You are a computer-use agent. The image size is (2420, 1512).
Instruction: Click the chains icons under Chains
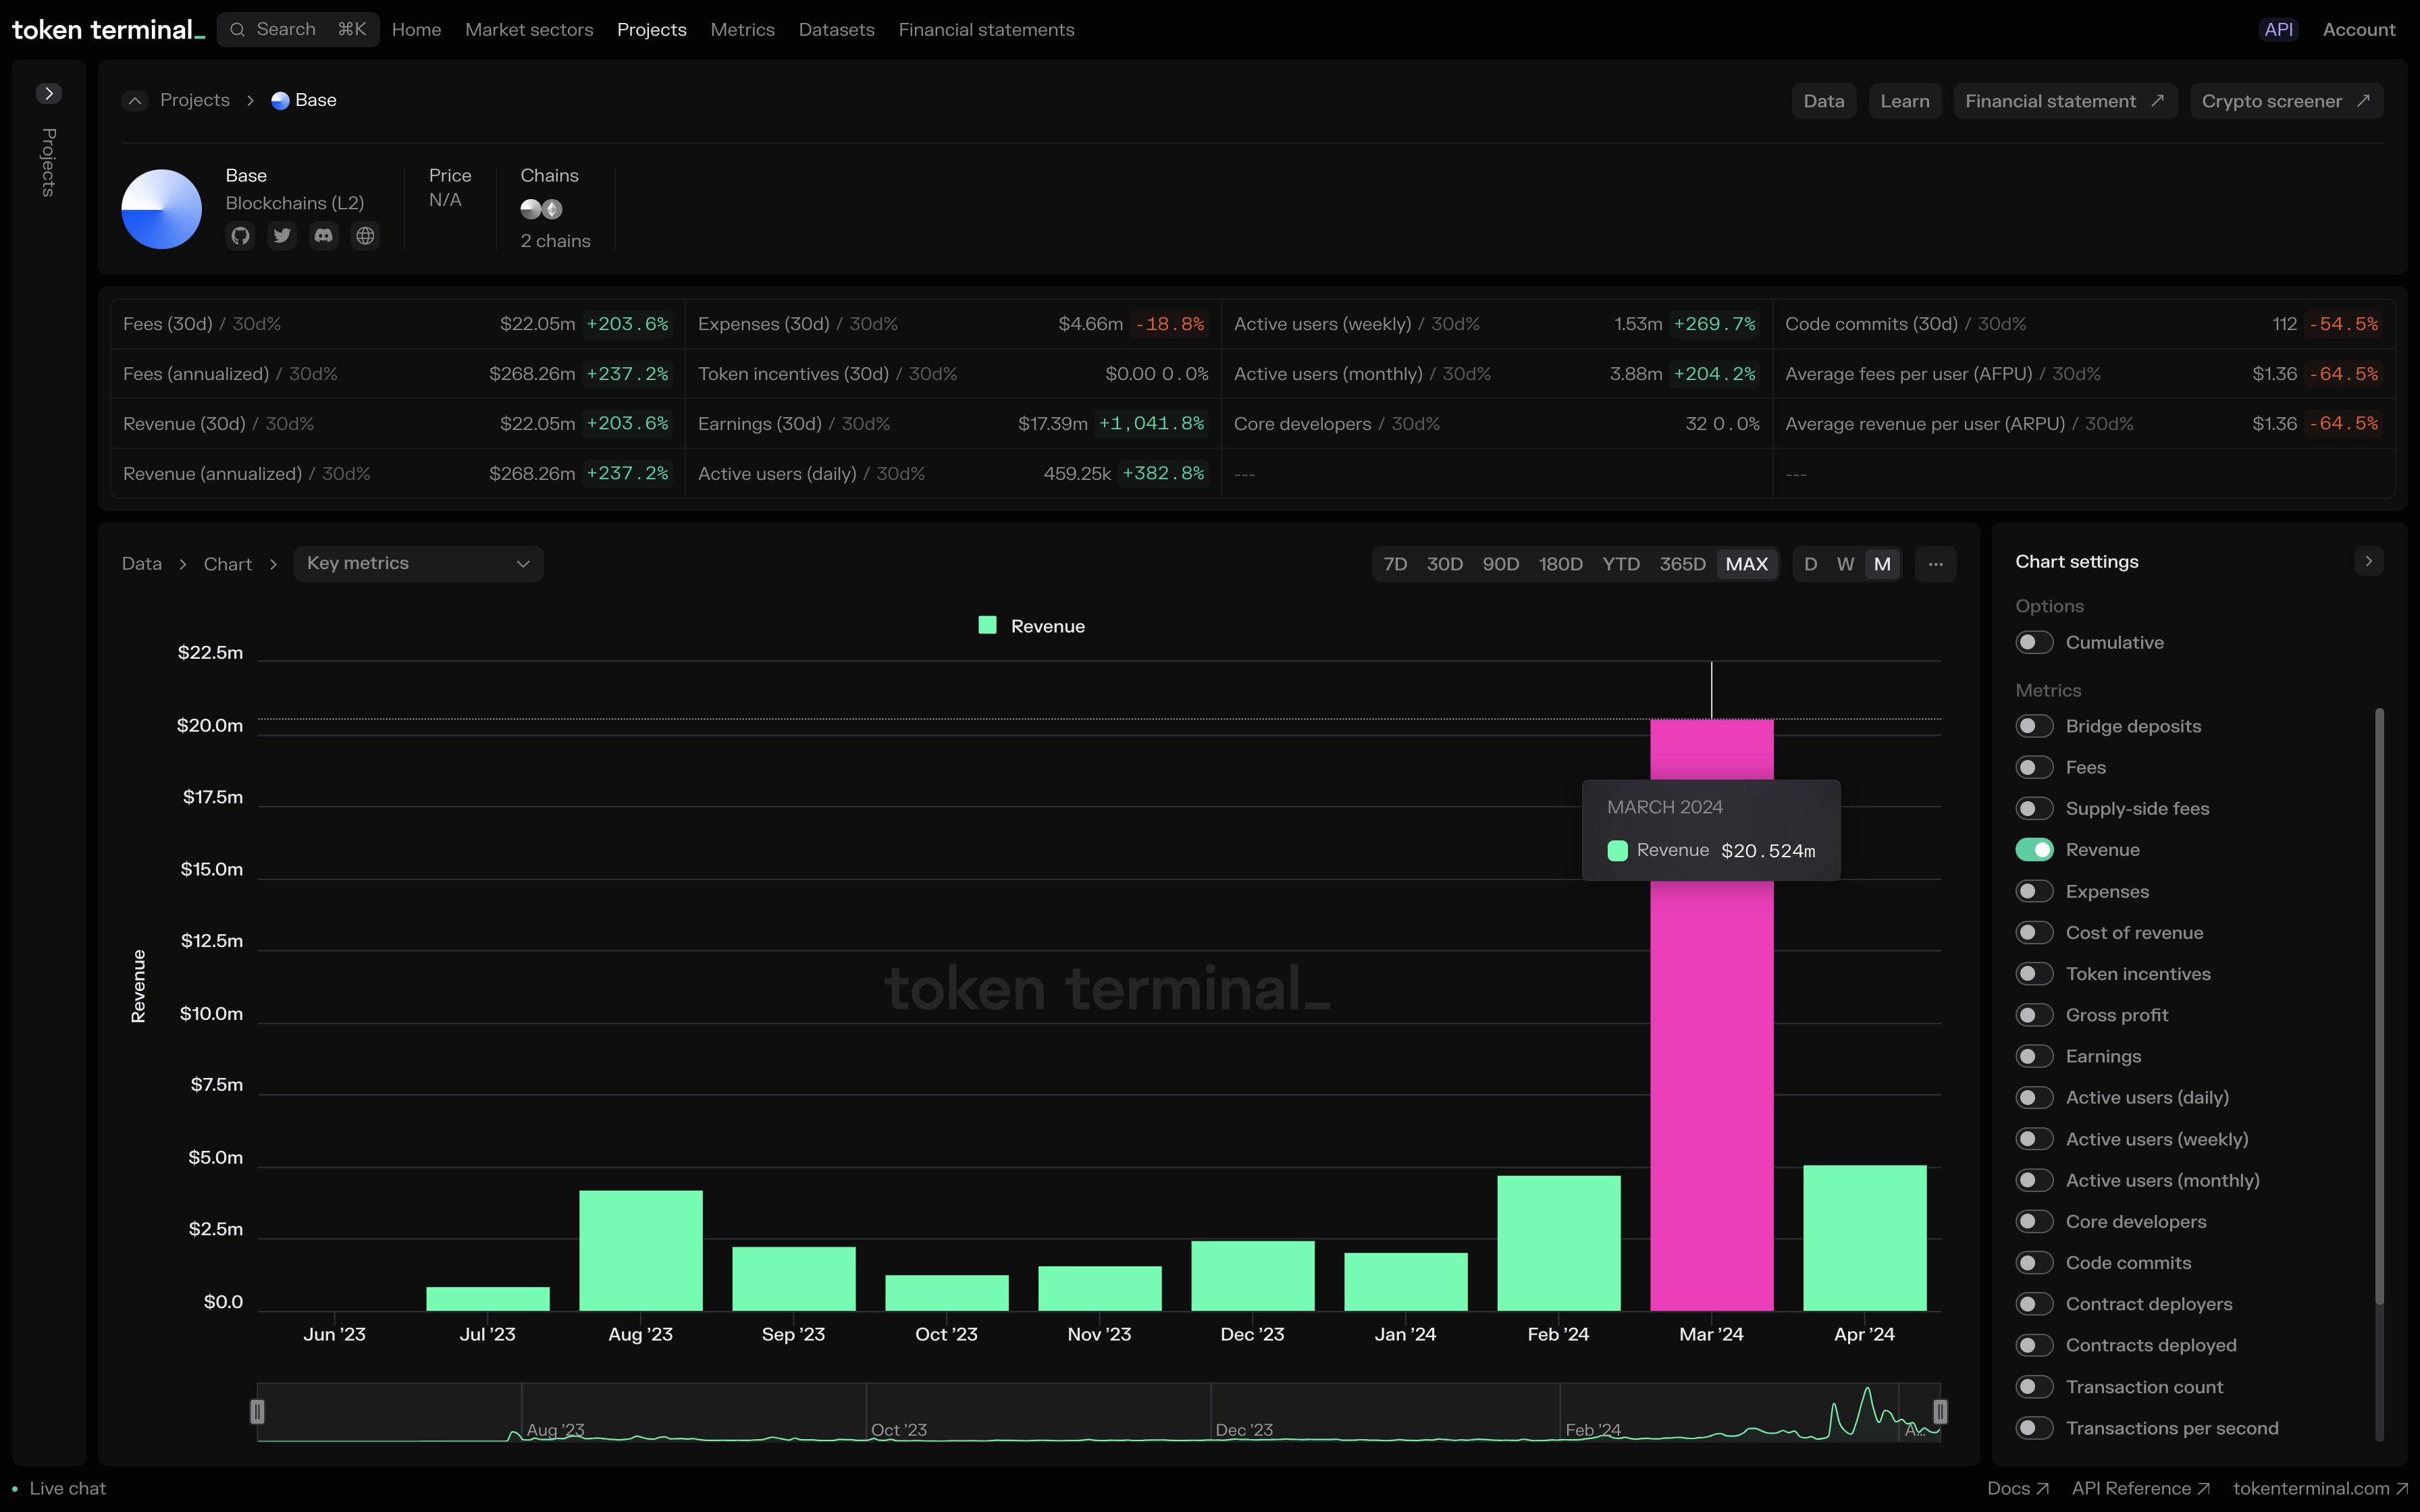pos(541,209)
